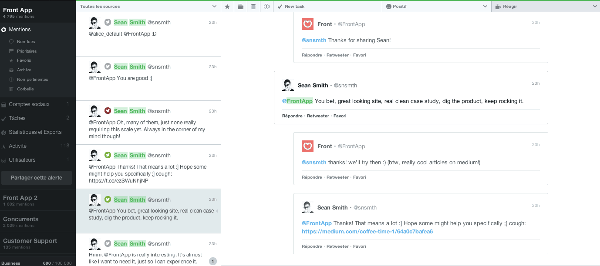Click Retweeter on 'we'll try then' tweet
Image resolution: width=600 pixels, height=266 pixels.
click(x=337, y=177)
